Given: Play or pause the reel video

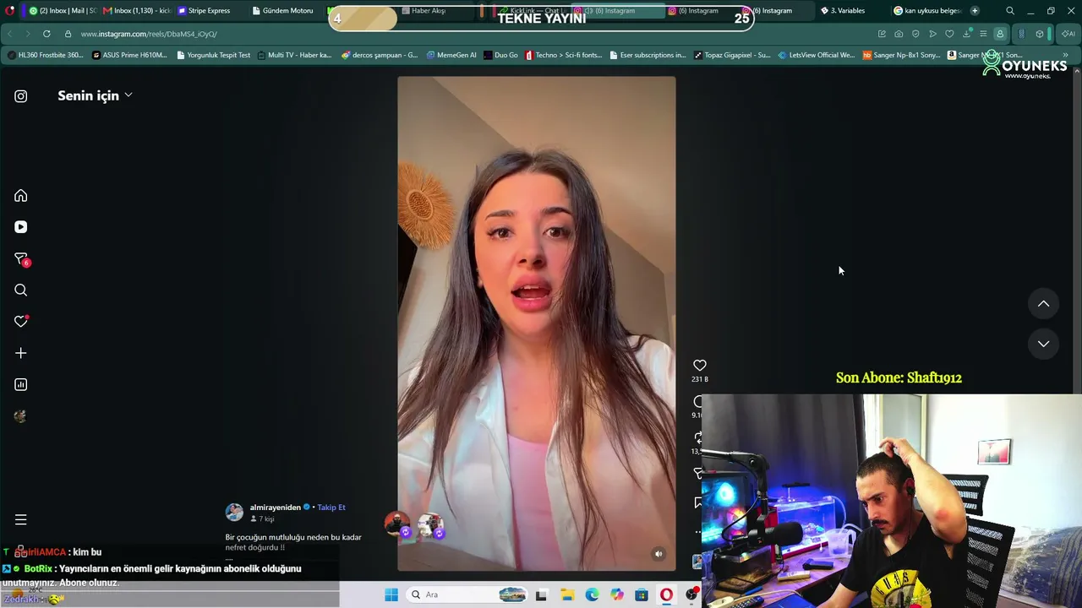Looking at the screenshot, I should click(537, 323).
